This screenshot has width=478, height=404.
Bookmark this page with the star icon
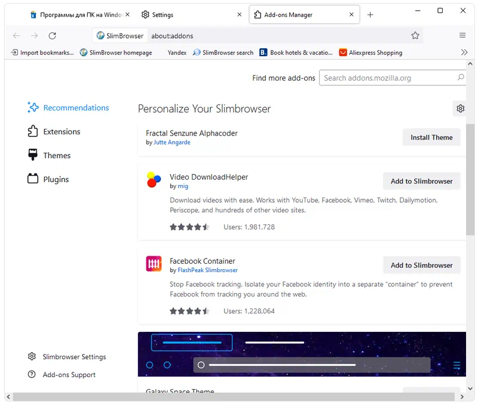click(x=415, y=36)
